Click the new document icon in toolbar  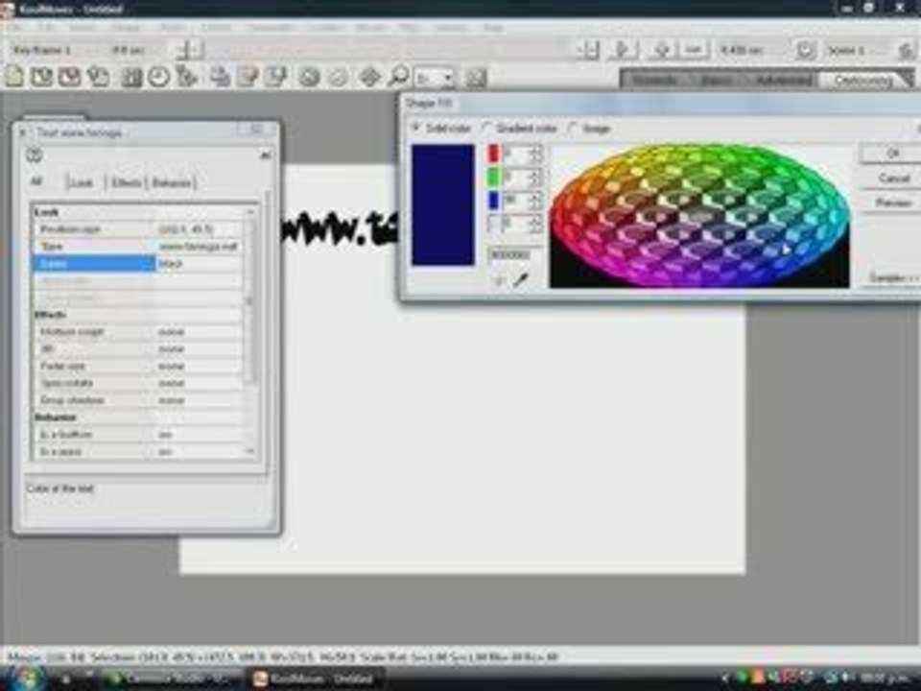14,77
